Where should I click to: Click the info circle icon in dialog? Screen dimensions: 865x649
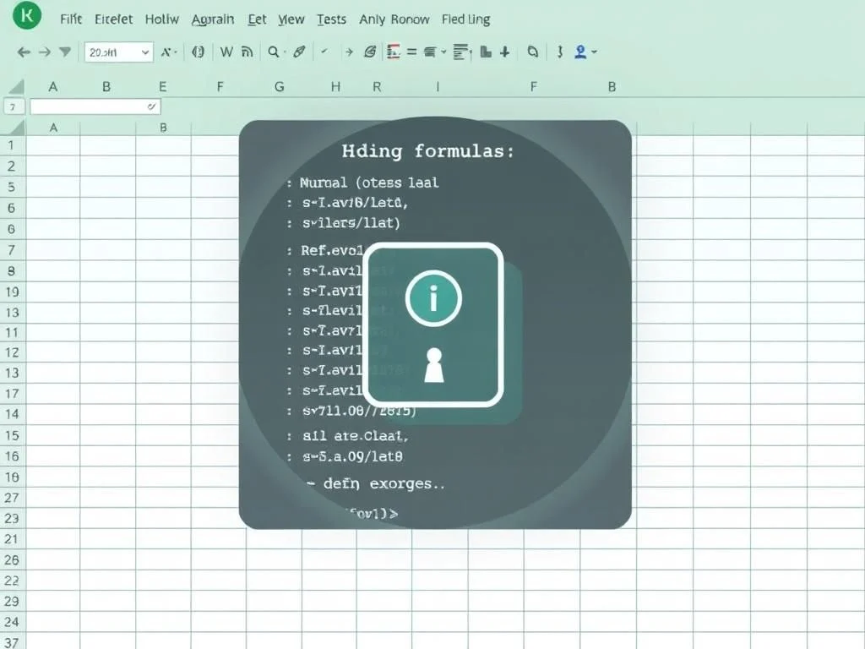(x=433, y=298)
